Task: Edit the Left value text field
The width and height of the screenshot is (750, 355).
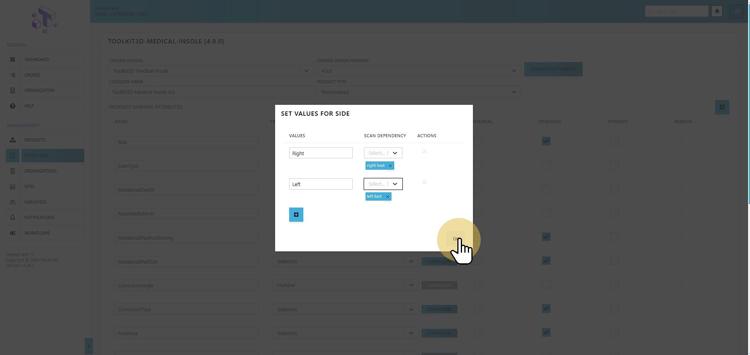Action: pos(321,184)
